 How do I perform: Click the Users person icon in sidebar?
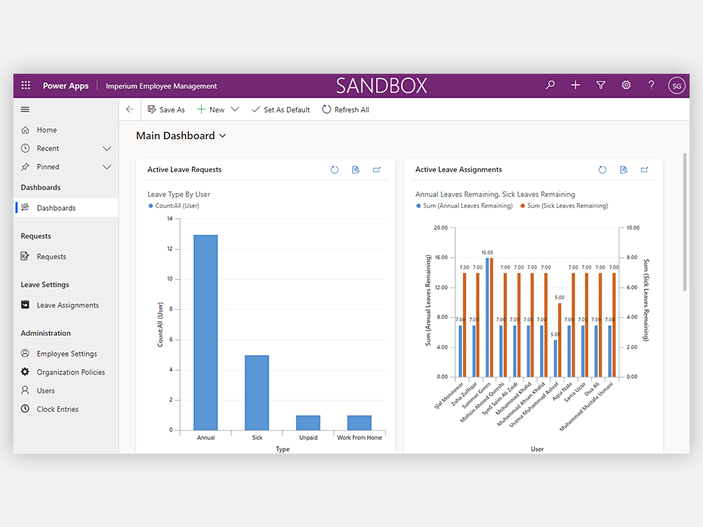(x=25, y=390)
